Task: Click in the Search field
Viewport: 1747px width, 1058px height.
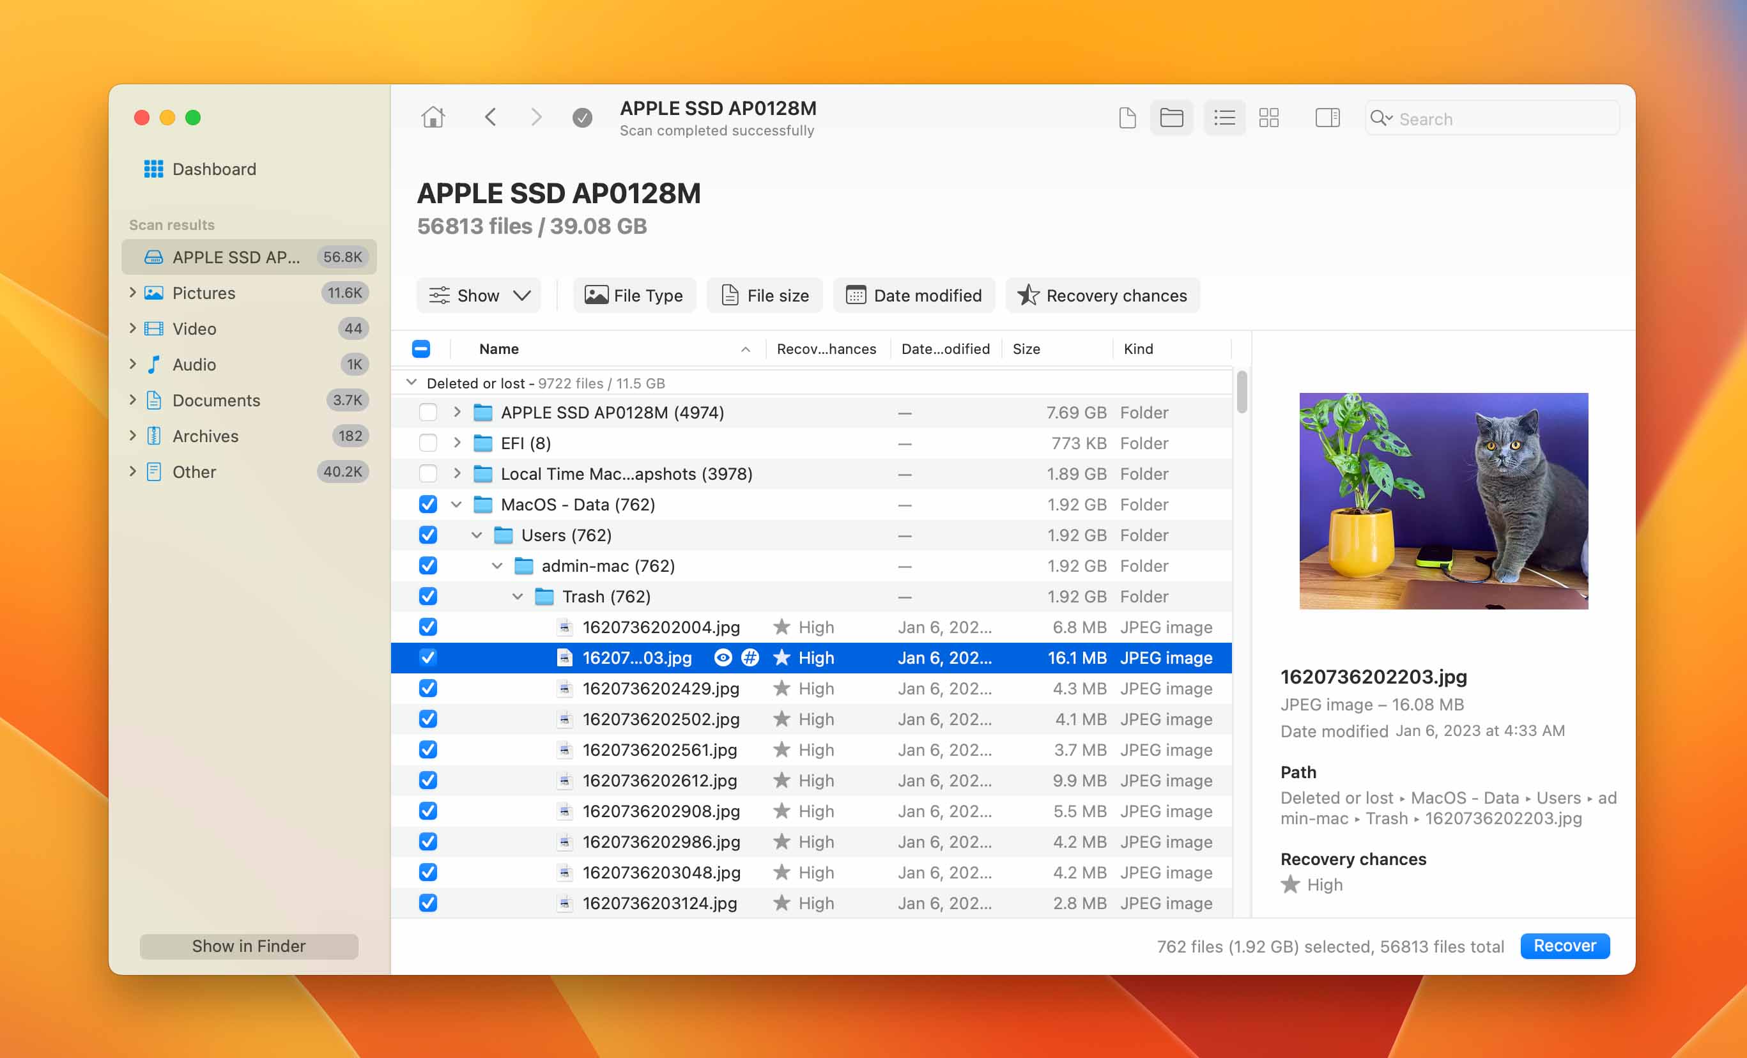Action: tap(1493, 118)
